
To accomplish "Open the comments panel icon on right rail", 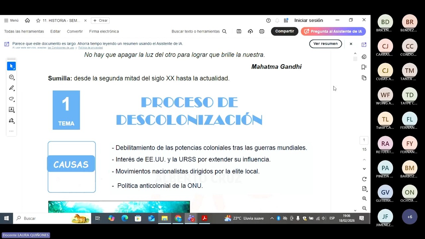I will 364,57.
